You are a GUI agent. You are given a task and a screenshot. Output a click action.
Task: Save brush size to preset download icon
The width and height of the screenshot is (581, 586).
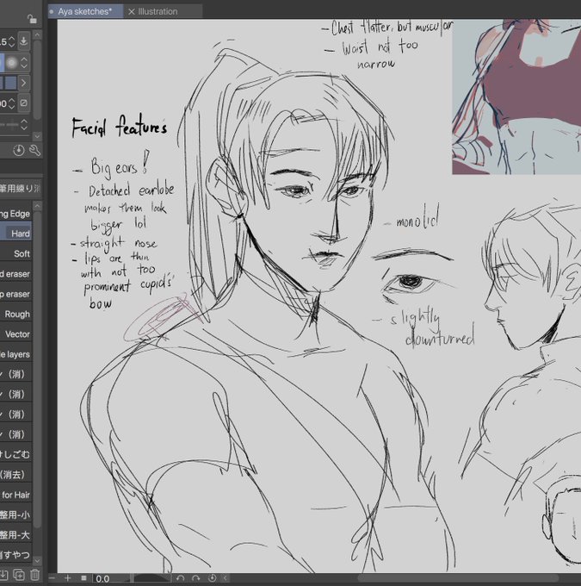(23, 41)
